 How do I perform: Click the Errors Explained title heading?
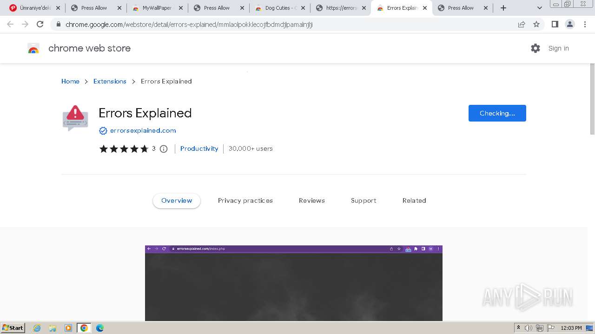[145, 113]
